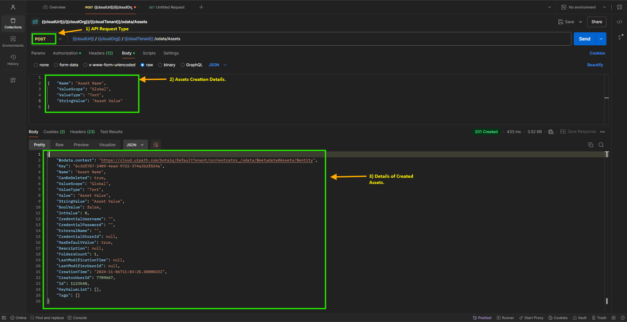The image size is (627, 322).
Task: Open the Authorization tab
Action: tap(67, 53)
